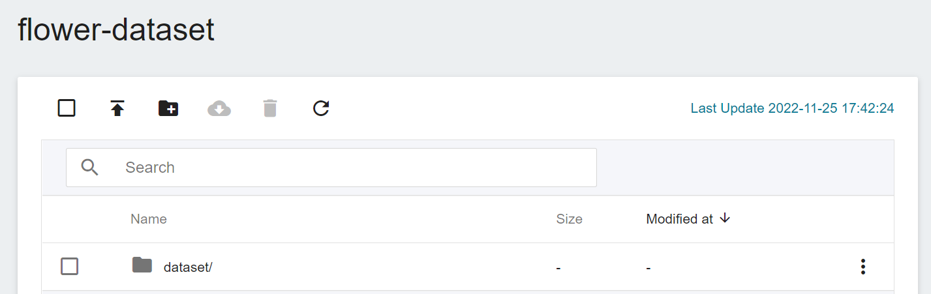Screen dimensions: 931x294
Task: Click the Last Update timestamp text
Action: 792,108
